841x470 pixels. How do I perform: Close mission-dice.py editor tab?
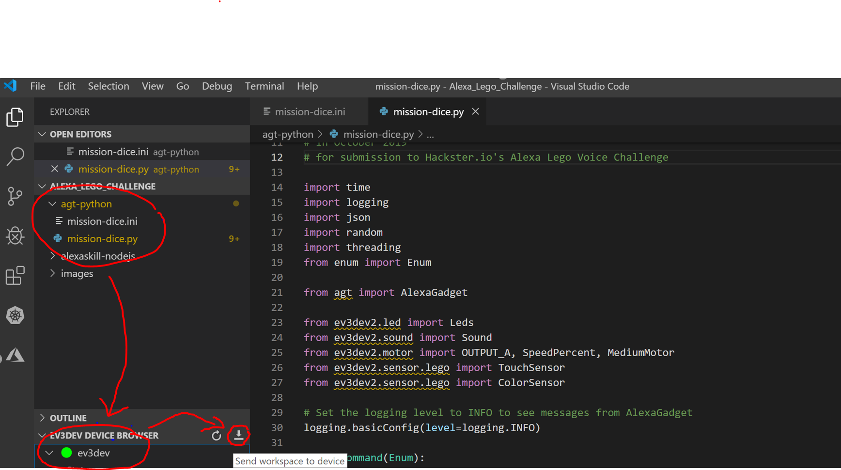[x=475, y=111]
